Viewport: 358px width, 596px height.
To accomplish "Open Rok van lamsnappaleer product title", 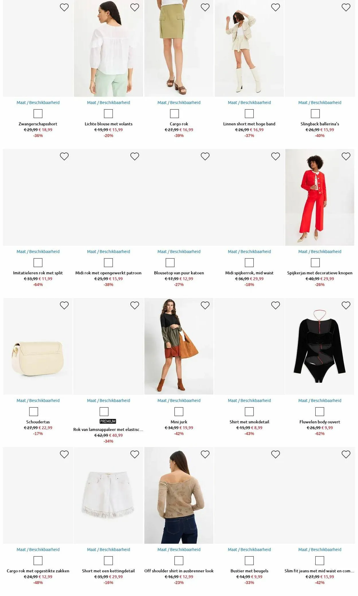I will (x=108, y=429).
